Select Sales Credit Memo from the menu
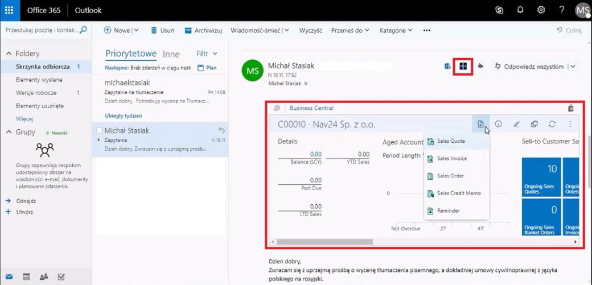The height and width of the screenshot is (285, 592). click(457, 193)
